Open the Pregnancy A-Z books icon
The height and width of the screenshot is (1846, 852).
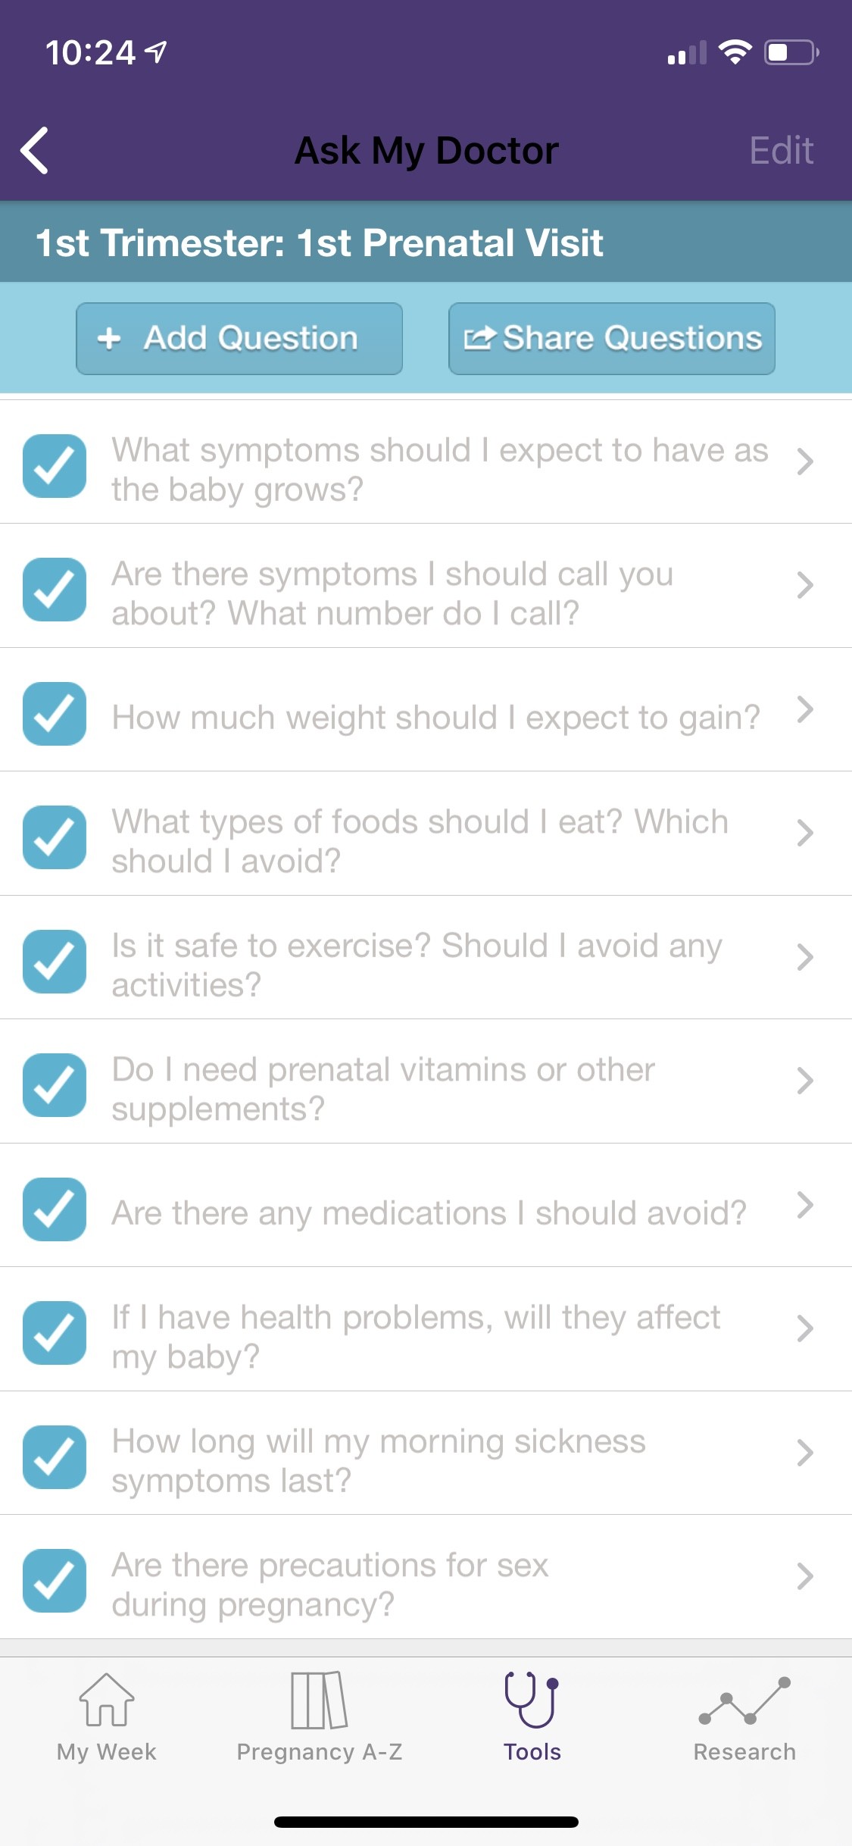[x=319, y=1701]
